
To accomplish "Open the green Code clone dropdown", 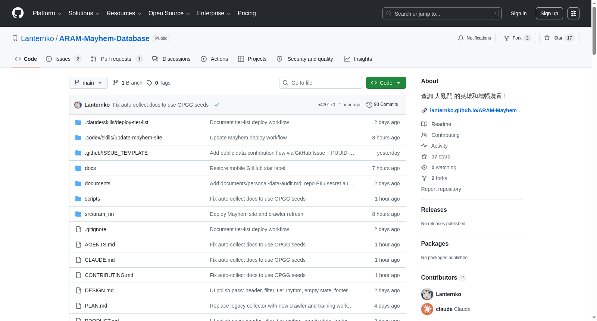I will 386,83.
